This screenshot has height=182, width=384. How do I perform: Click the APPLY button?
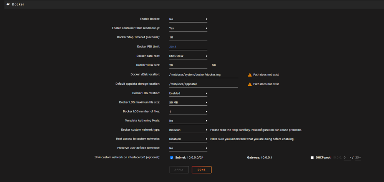179,169
